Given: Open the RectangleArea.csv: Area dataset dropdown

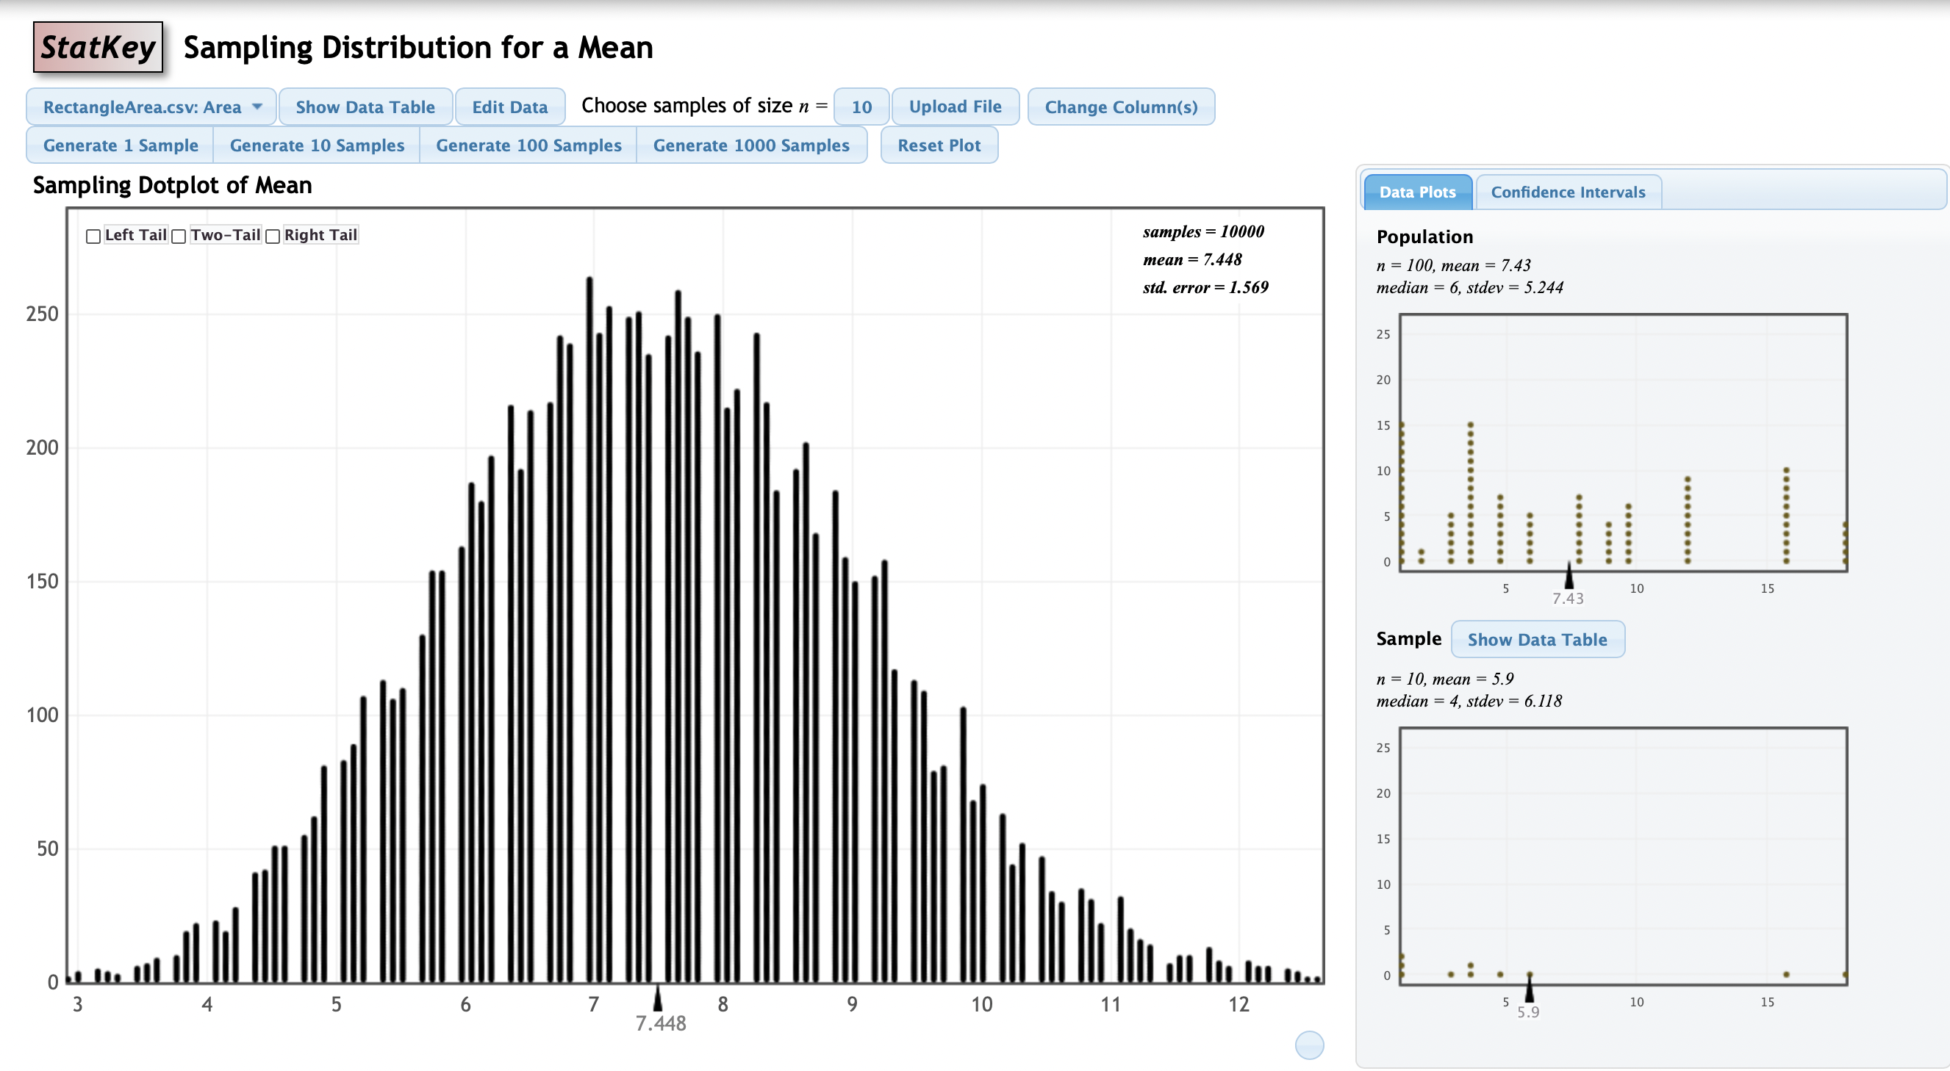Looking at the screenshot, I should [143, 107].
